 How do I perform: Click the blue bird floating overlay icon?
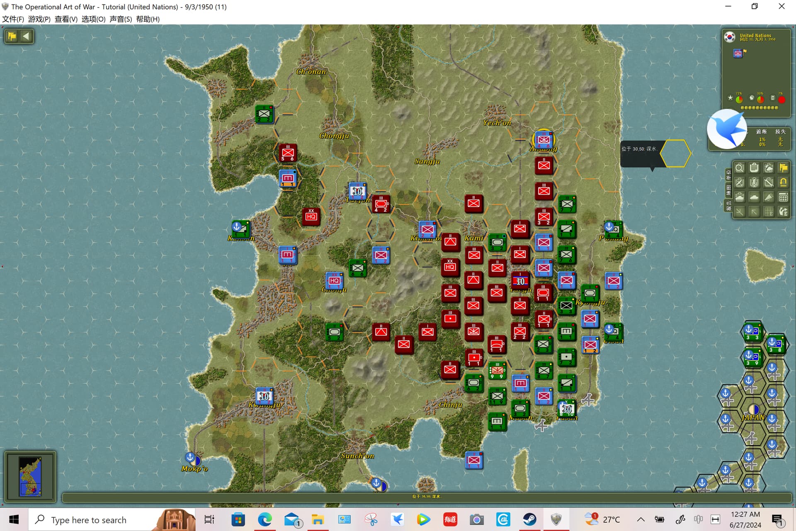click(727, 129)
